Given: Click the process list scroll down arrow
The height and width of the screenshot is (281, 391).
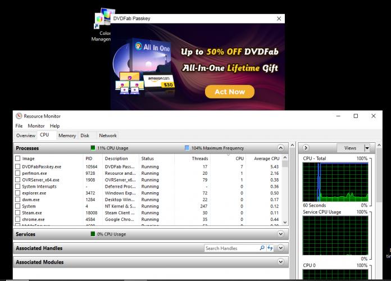Looking at the screenshot, I should tap(285, 223).
